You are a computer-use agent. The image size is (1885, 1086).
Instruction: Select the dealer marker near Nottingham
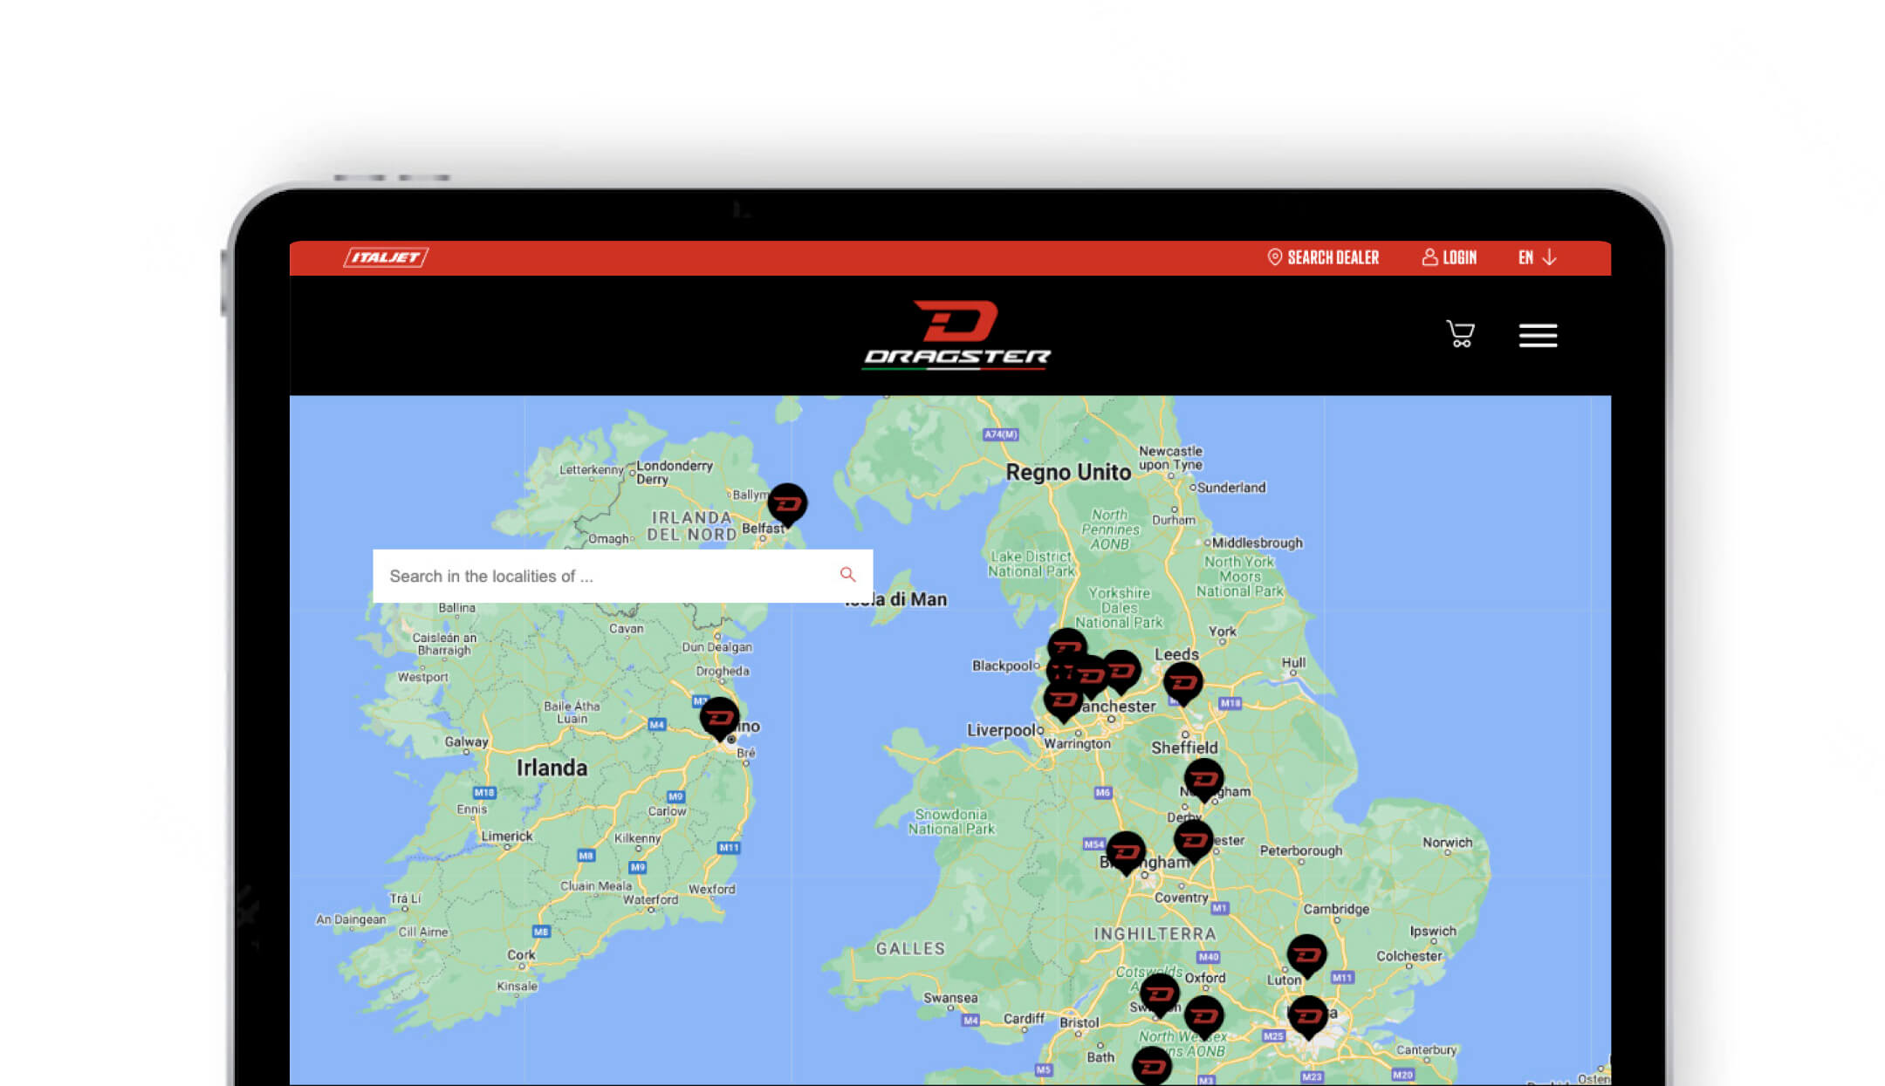tap(1204, 780)
